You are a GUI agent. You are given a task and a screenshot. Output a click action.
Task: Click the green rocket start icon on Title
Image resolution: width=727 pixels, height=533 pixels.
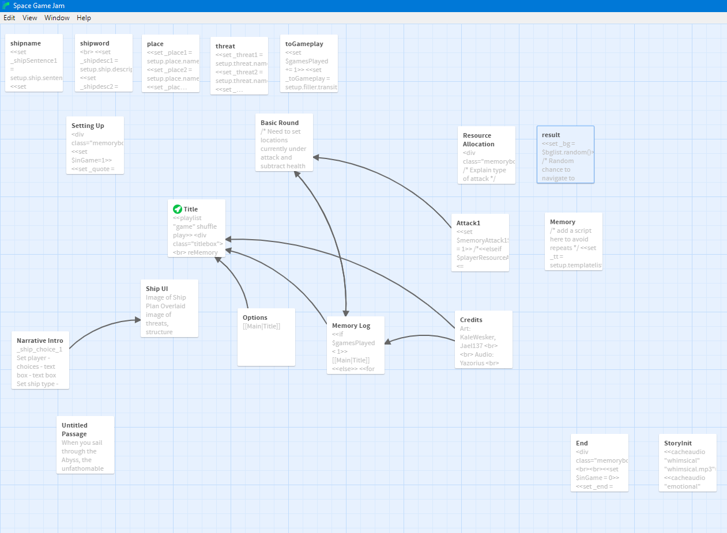[x=177, y=209]
